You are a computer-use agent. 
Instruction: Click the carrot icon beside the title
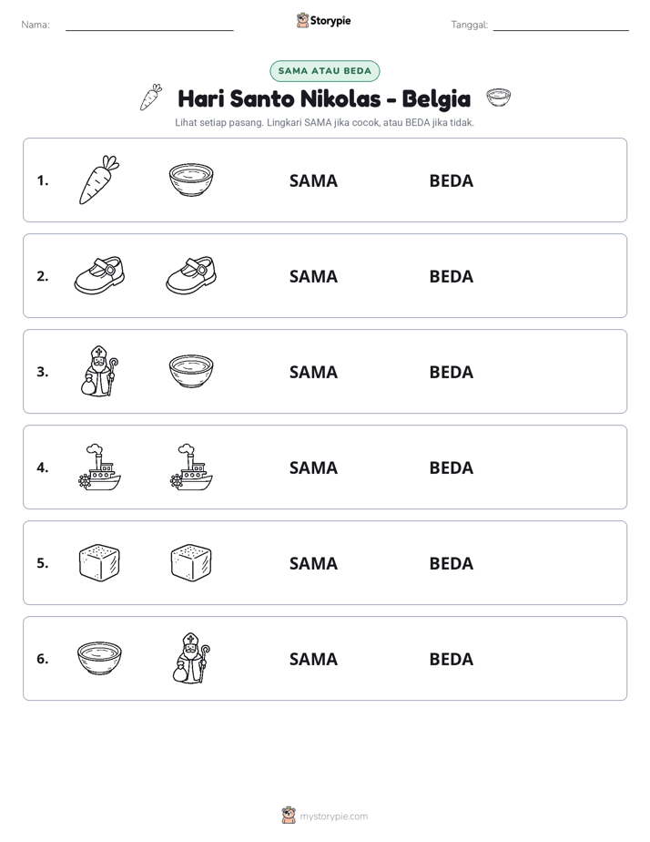coord(151,98)
